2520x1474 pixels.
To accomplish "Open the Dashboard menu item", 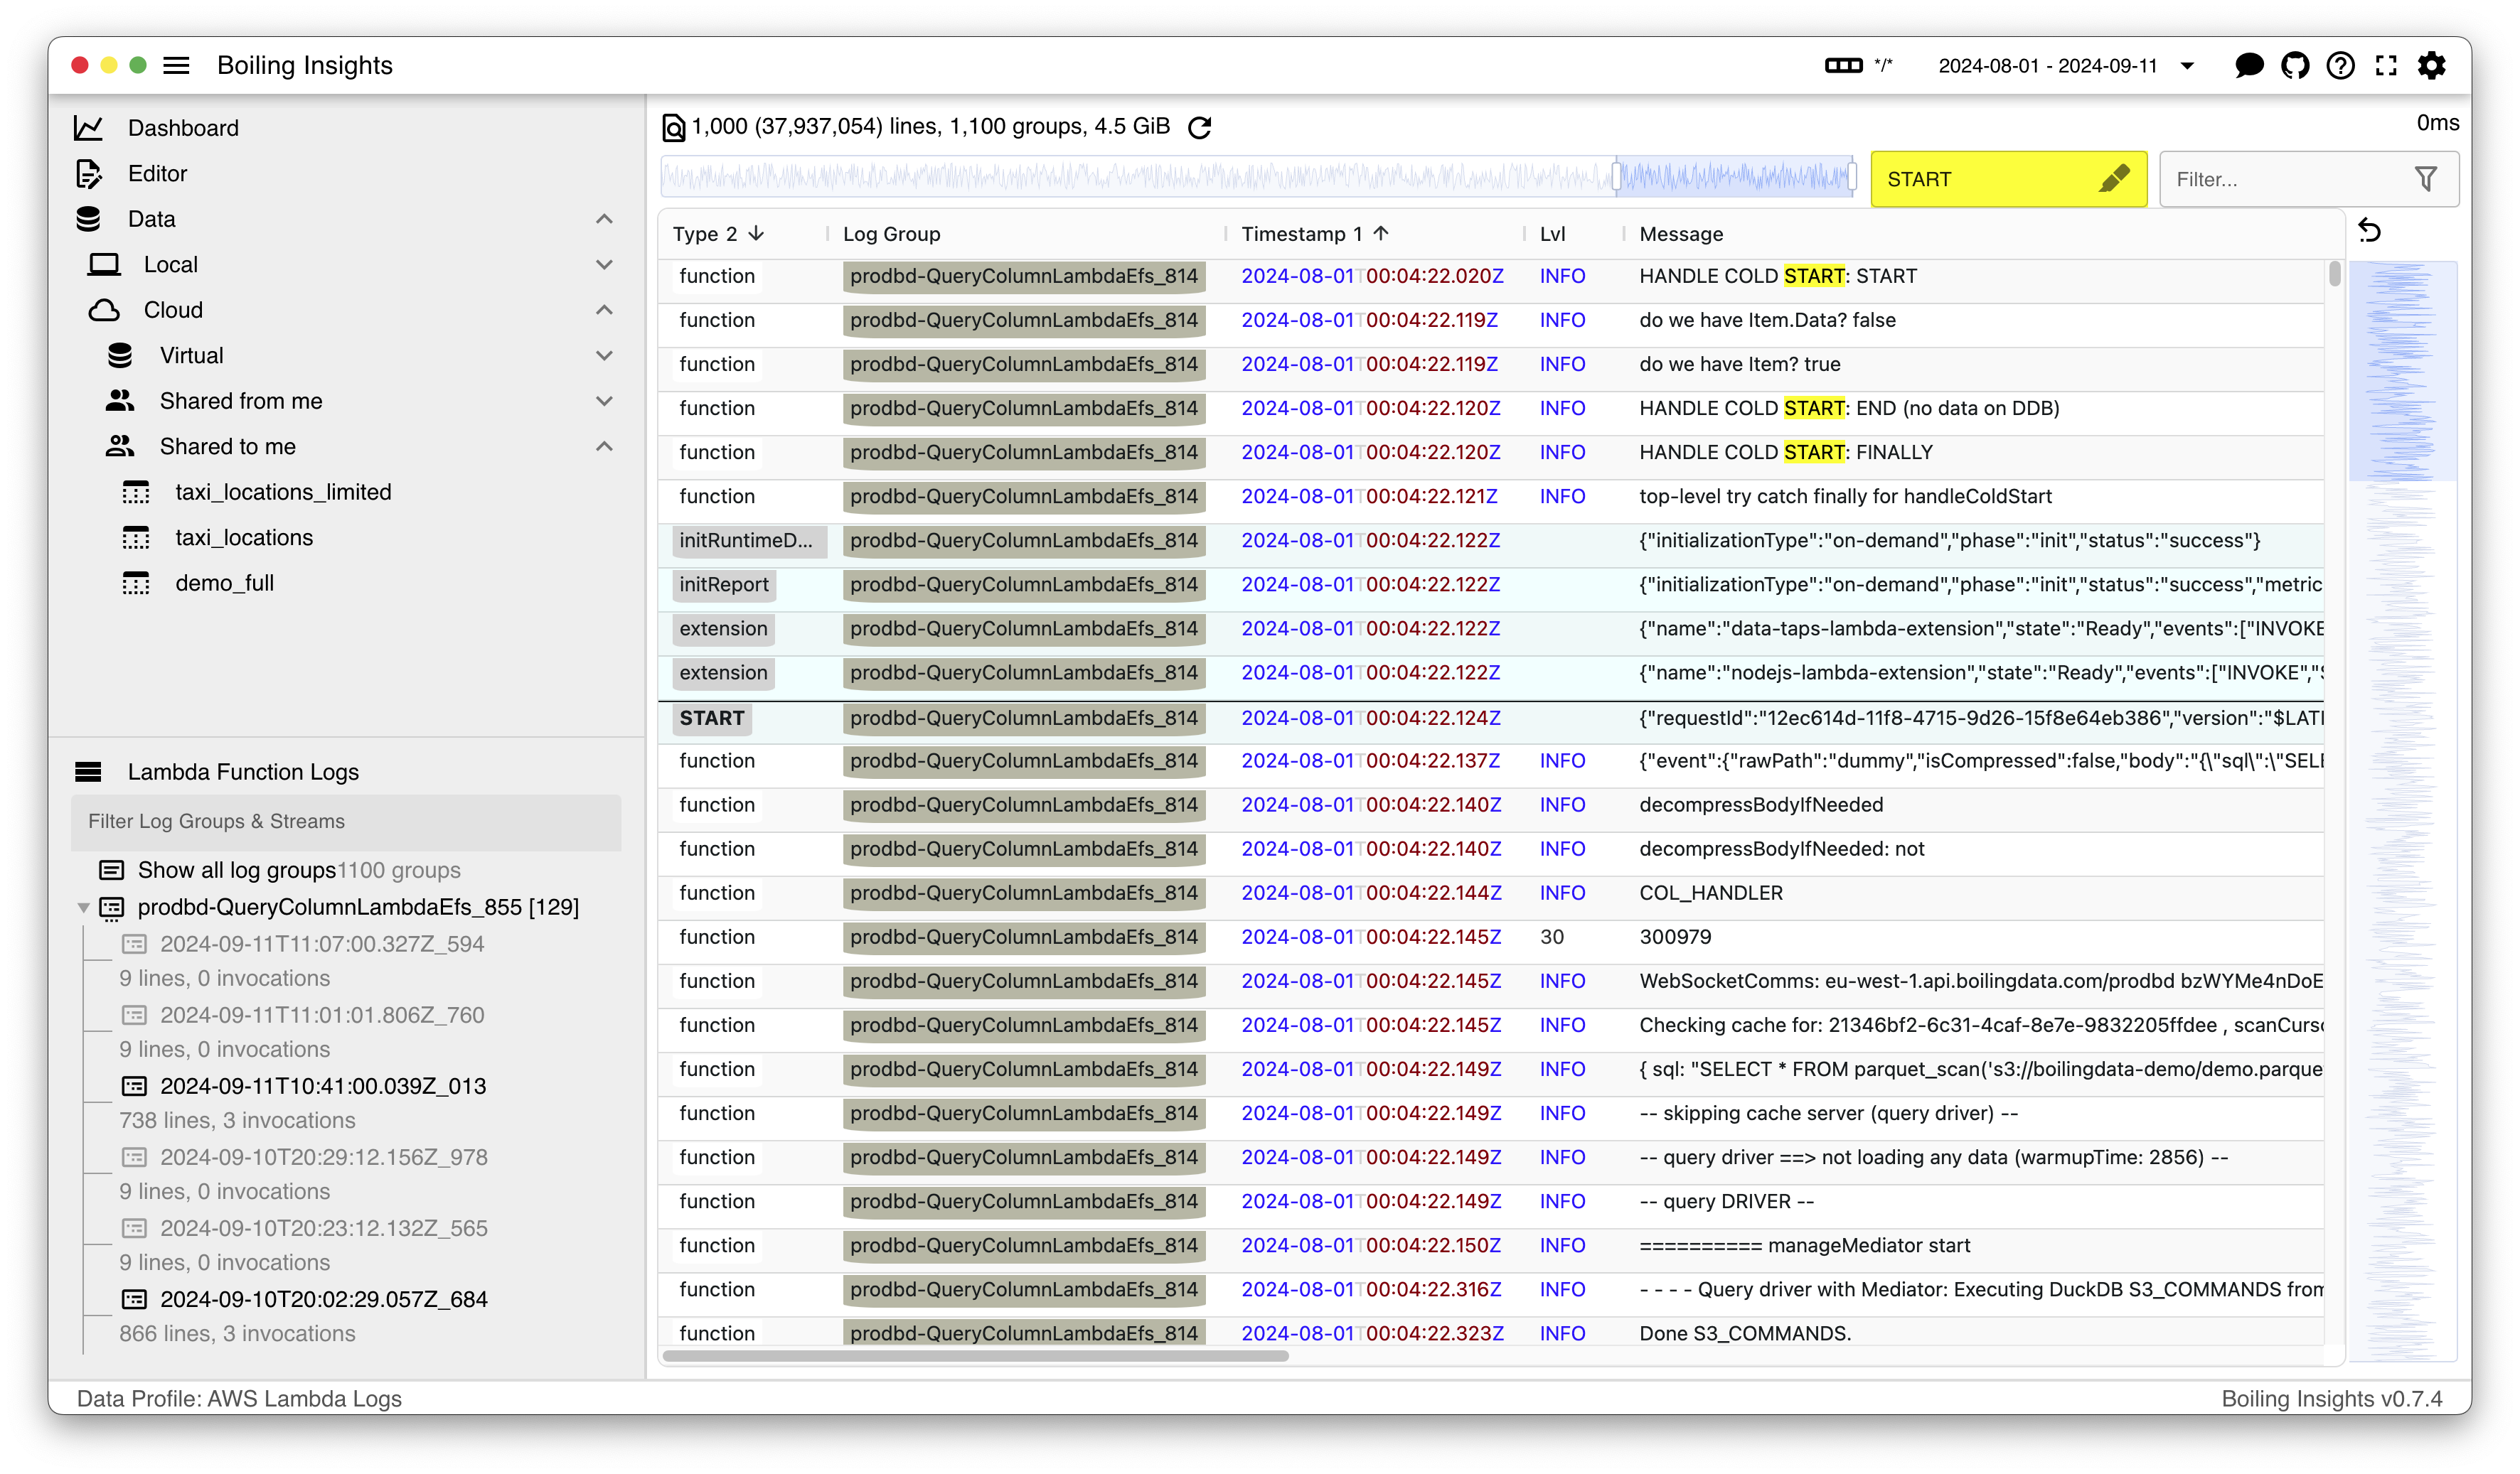I will (183, 128).
